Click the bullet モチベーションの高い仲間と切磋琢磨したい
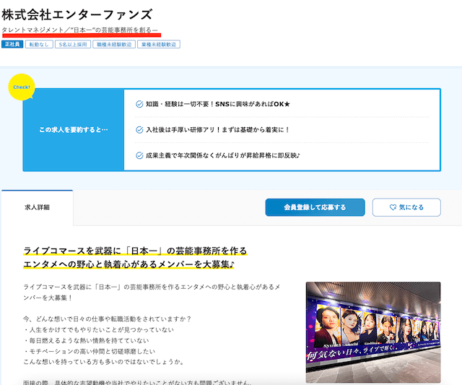This screenshot has width=462, height=385. tap(90, 351)
